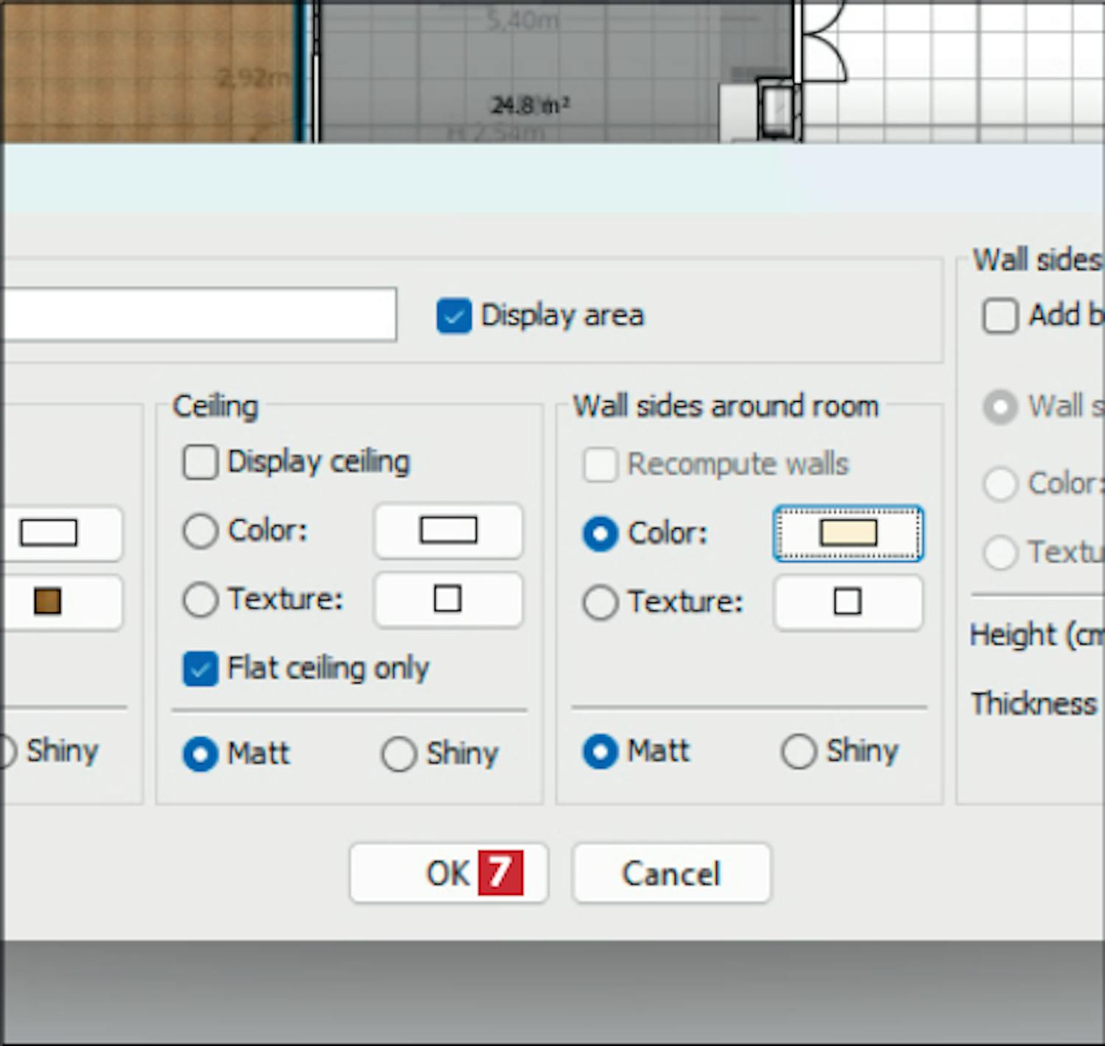Screen dimensions: 1105x1046
Task: Open wall sides around room texture chooser
Action: [x=848, y=602]
